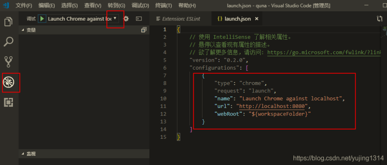387x165 pixels.
Task: Click the "url" key on line 11
Action: pos(222,106)
